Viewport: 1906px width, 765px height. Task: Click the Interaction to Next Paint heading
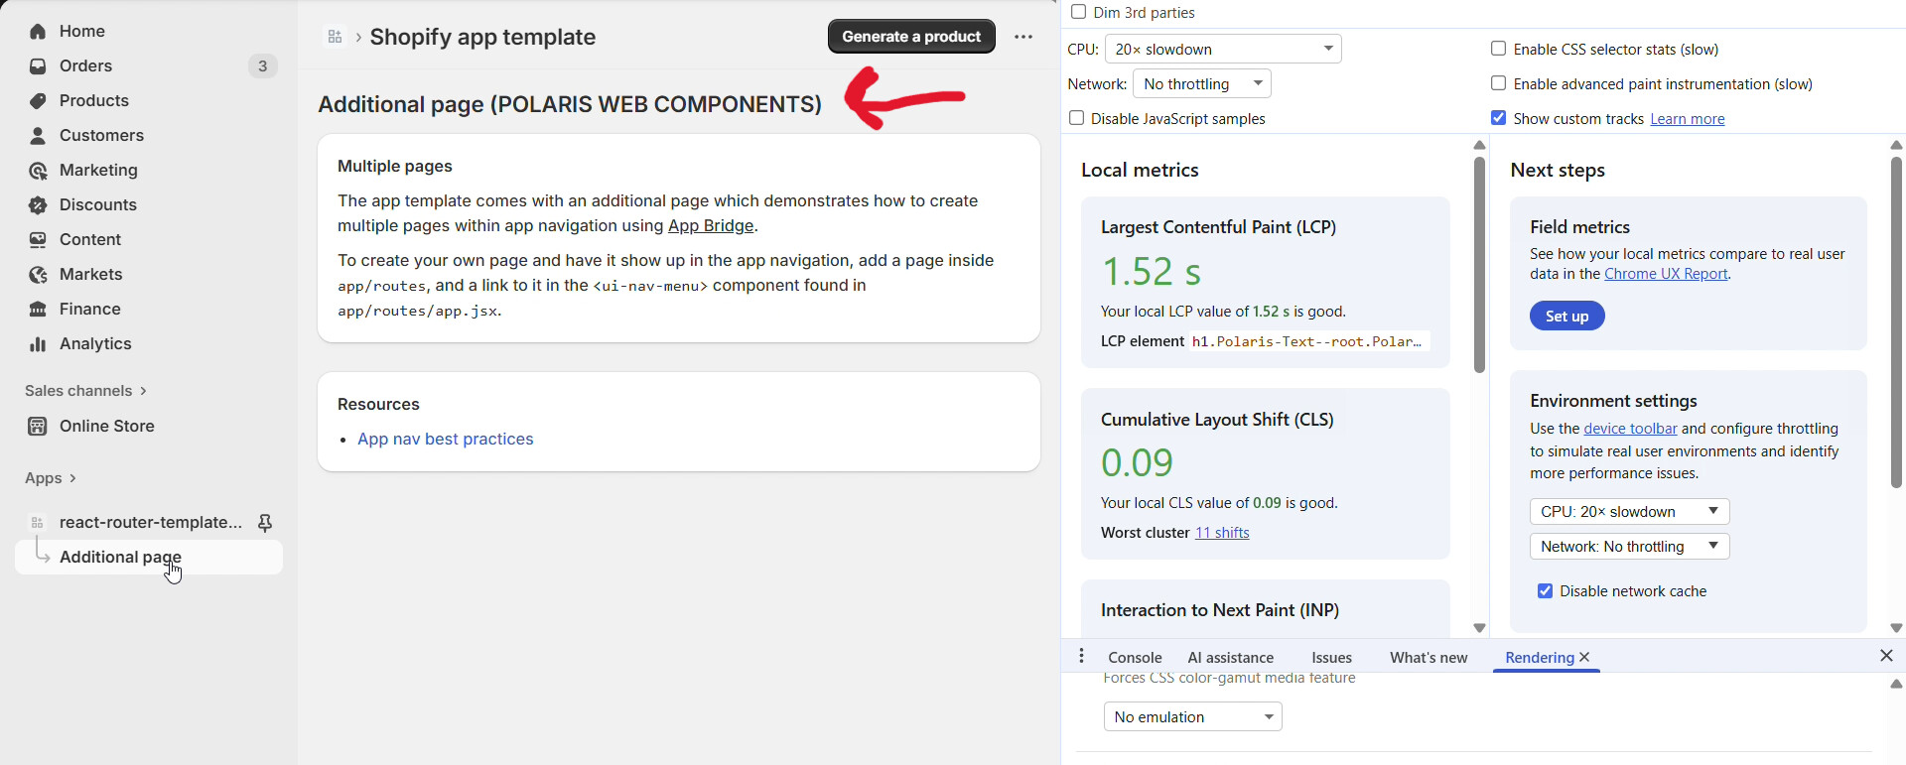pyautogui.click(x=1220, y=610)
